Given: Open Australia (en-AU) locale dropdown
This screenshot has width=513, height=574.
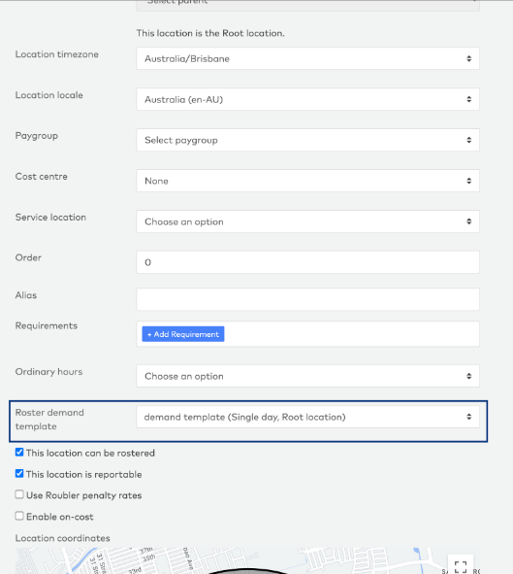Looking at the screenshot, I should point(307,99).
